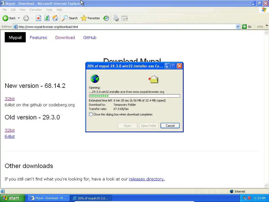Click the Temporary Folder download location text
This screenshot has width=269, height=202.
click(125, 105)
